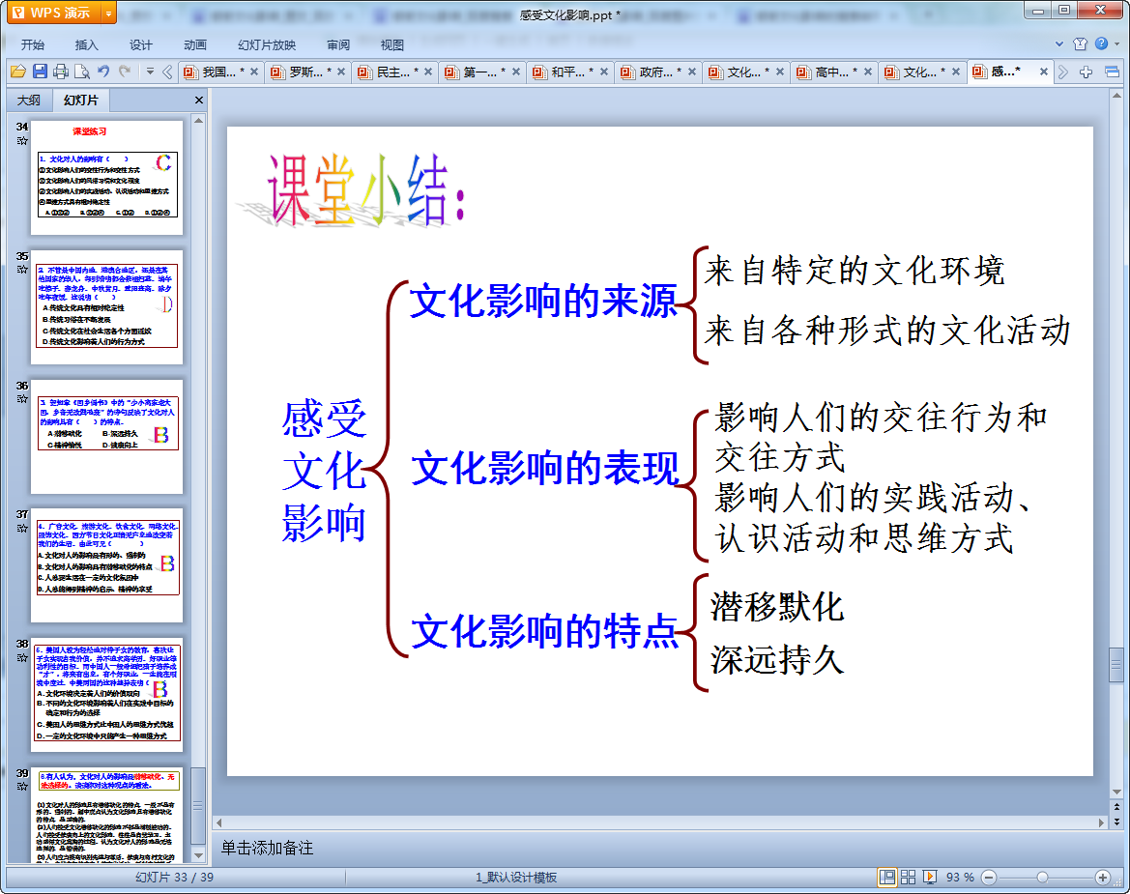Viewport: 1130px width, 894px height.
Task: Show more document tabs with the right chevron
Action: tap(1063, 72)
